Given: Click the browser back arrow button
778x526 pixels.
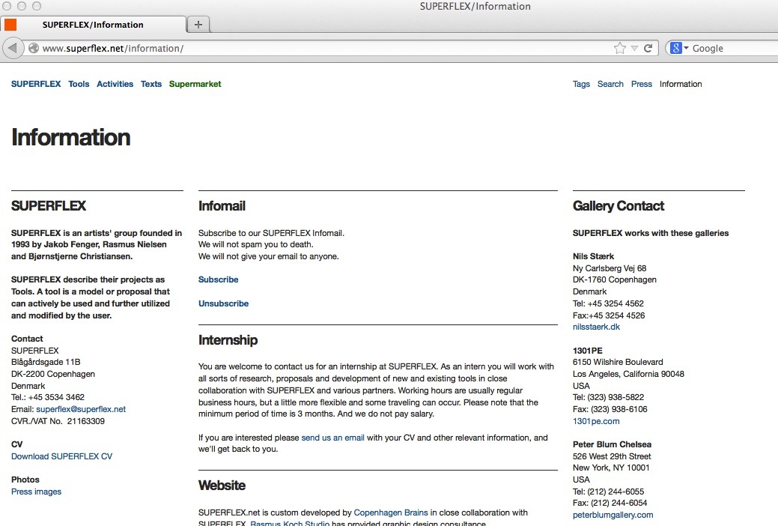Looking at the screenshot, I should pyautogui.click(x=13, y=48).
